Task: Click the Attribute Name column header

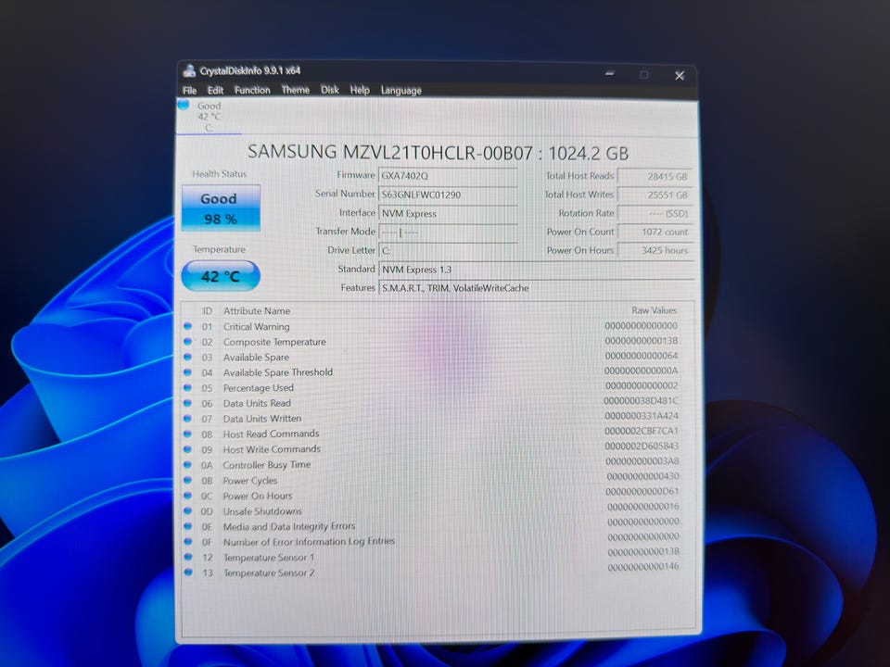Action: [257, 311]
